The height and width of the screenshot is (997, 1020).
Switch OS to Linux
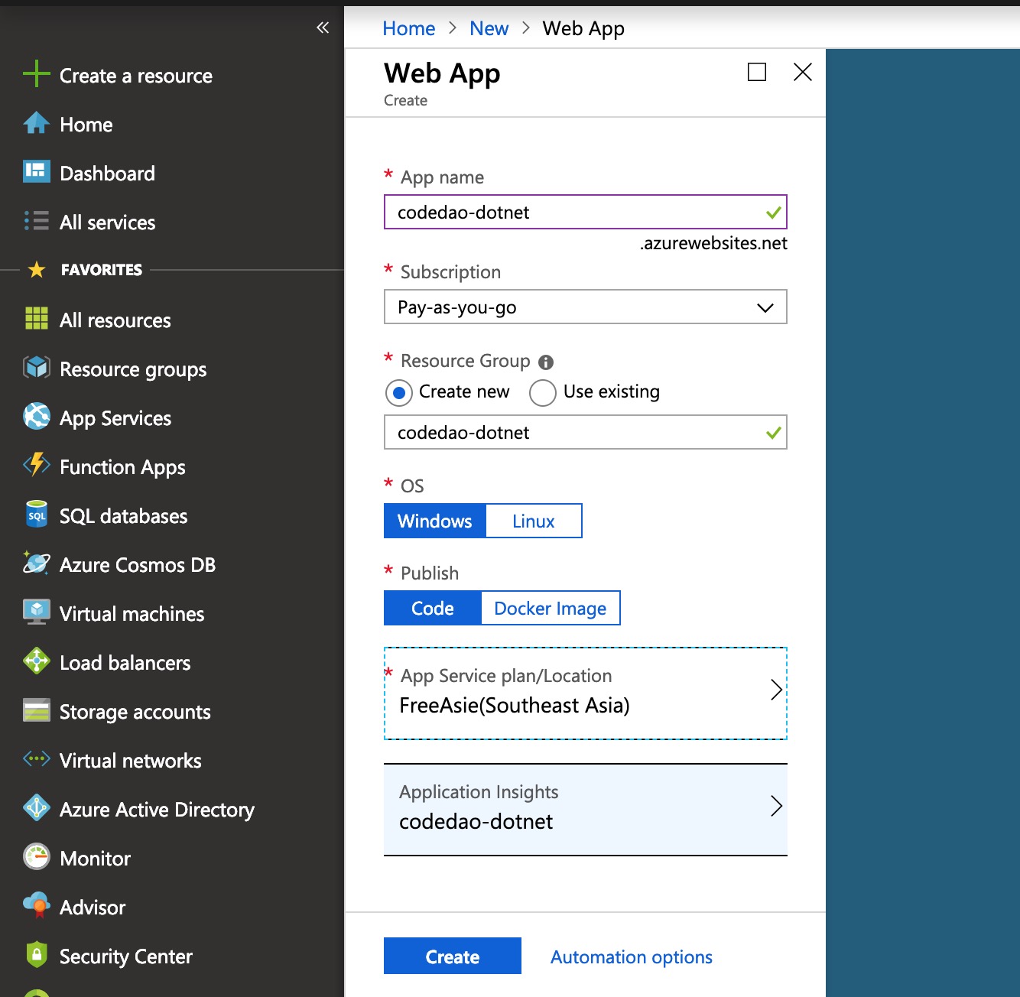pyautogui.click(x=533, y=521)
